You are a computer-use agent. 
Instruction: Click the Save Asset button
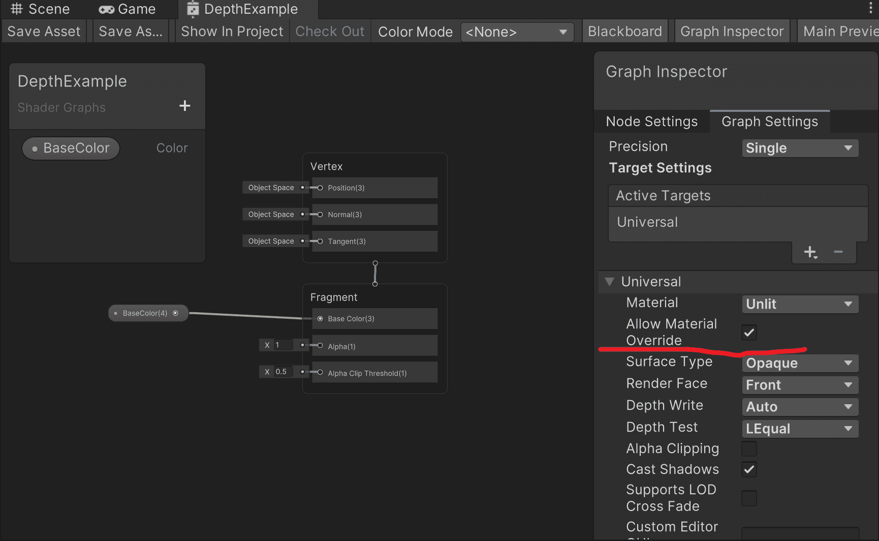coord(44,32)
